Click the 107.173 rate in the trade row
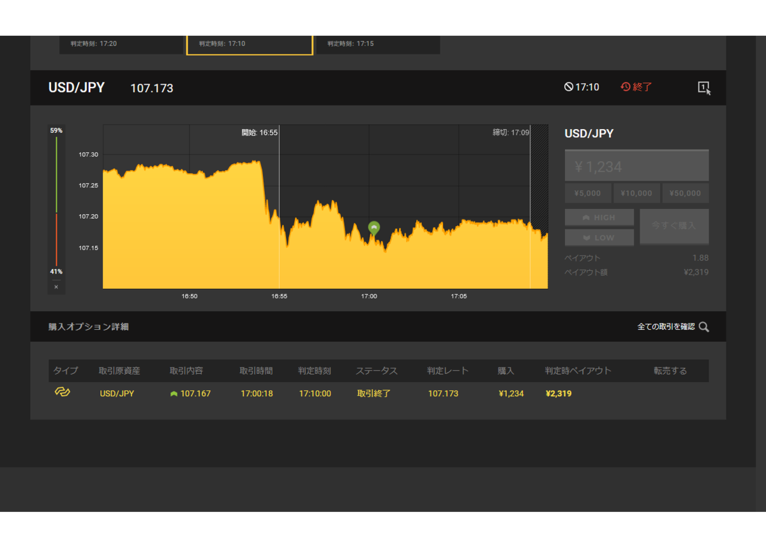 click(443, 394)
